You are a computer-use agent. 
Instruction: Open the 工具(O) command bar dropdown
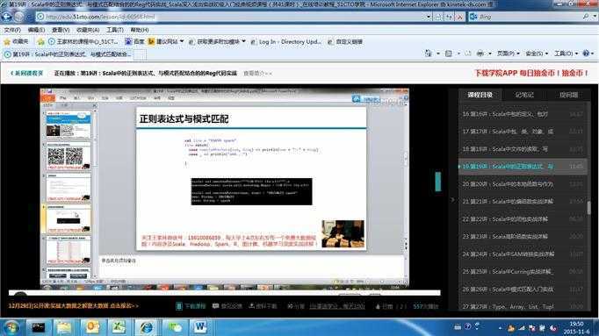click(x=567, y=54)
